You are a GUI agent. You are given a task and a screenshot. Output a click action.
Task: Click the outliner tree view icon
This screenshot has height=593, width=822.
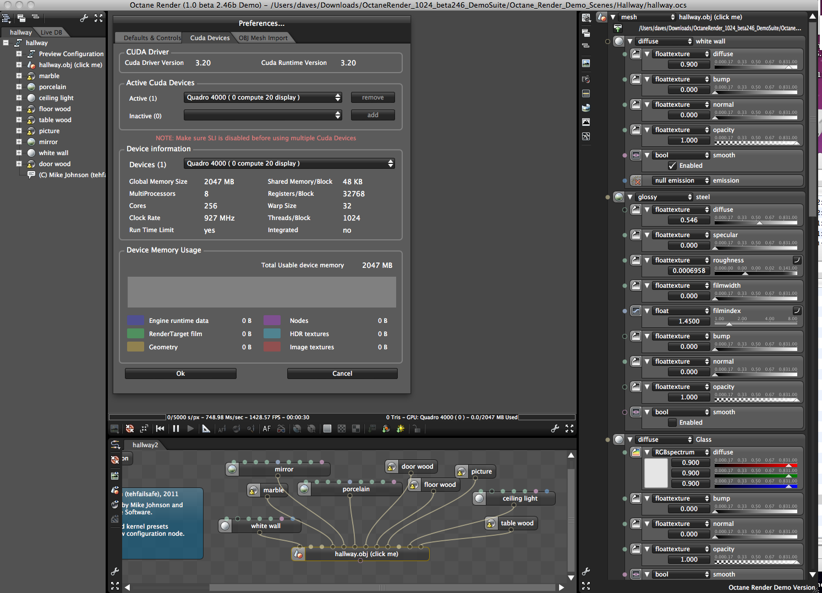[7, 18]
